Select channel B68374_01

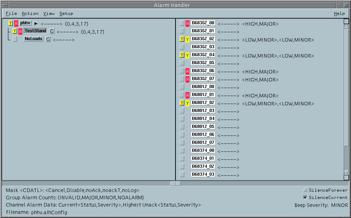click(203, 158)
